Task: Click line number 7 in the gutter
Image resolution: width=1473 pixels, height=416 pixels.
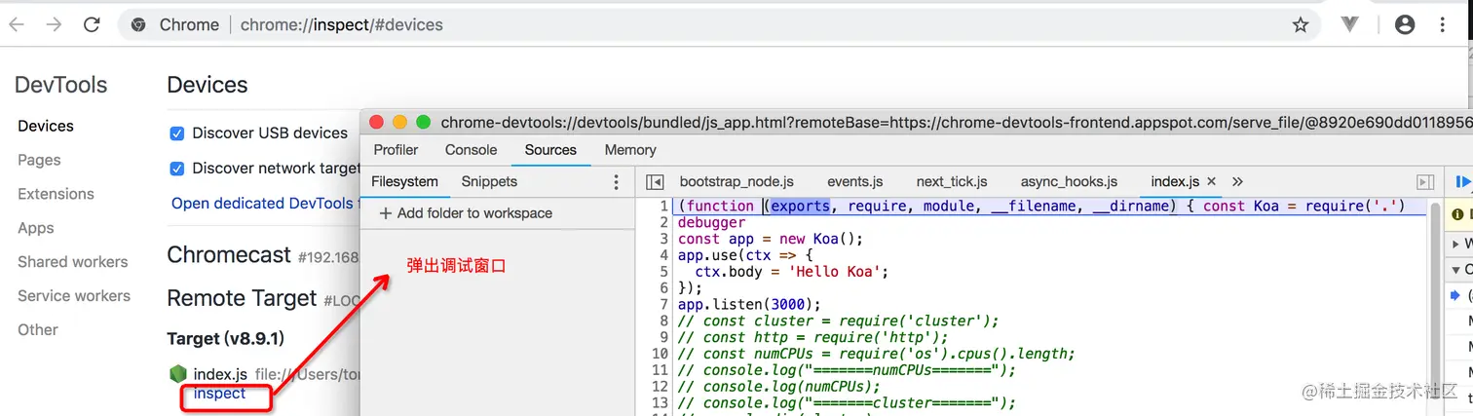Action: point(663,304)
